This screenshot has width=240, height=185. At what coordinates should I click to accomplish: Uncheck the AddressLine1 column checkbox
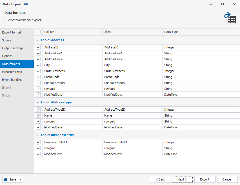tap(38, 53)
